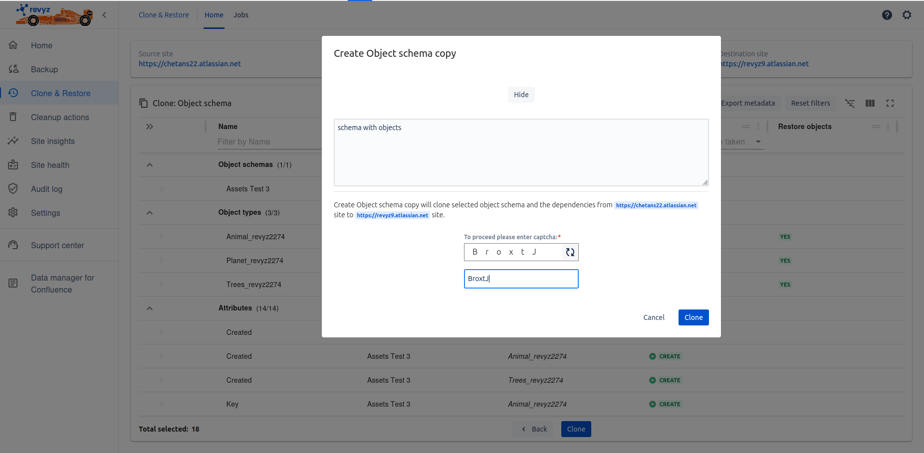The image size is (924, 453).
Task: Toggle fullscreen table view icon
Action: (890, 103)
